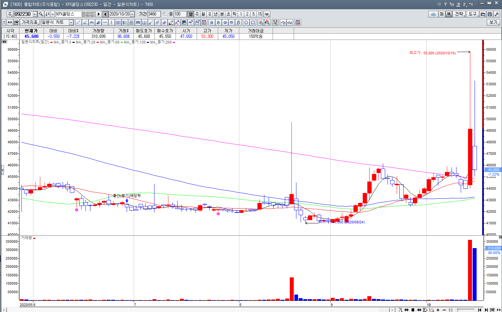
Task: Select the angle line drawing tool
Action: click(x=85, y=22)
